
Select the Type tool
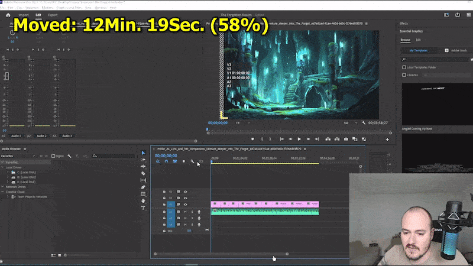click(x=143, y=208)
